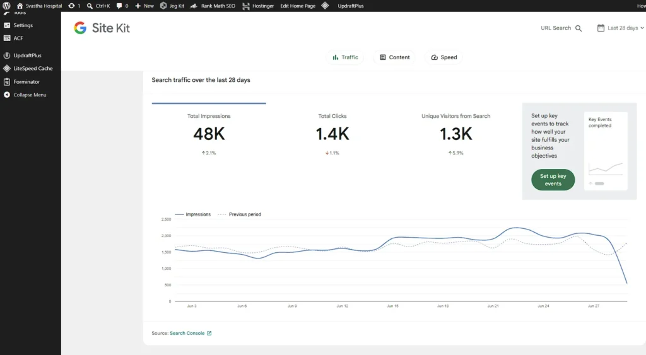Image resolution: width=646 pixels, height=355 pixels.
Task: Open the Search Console source link
Action: click(x=187, y=333)
